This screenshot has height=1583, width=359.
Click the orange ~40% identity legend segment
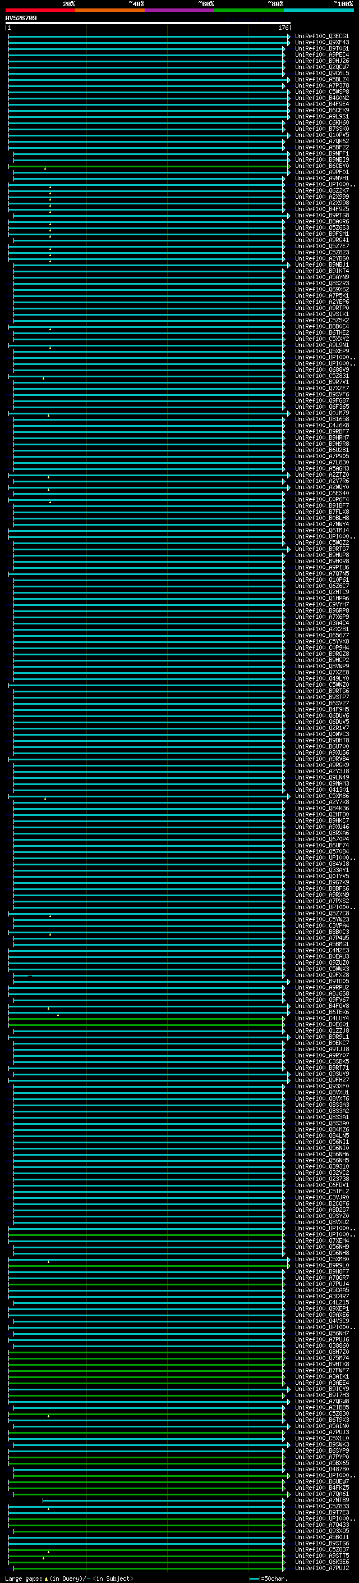click(x=110, y=10)
